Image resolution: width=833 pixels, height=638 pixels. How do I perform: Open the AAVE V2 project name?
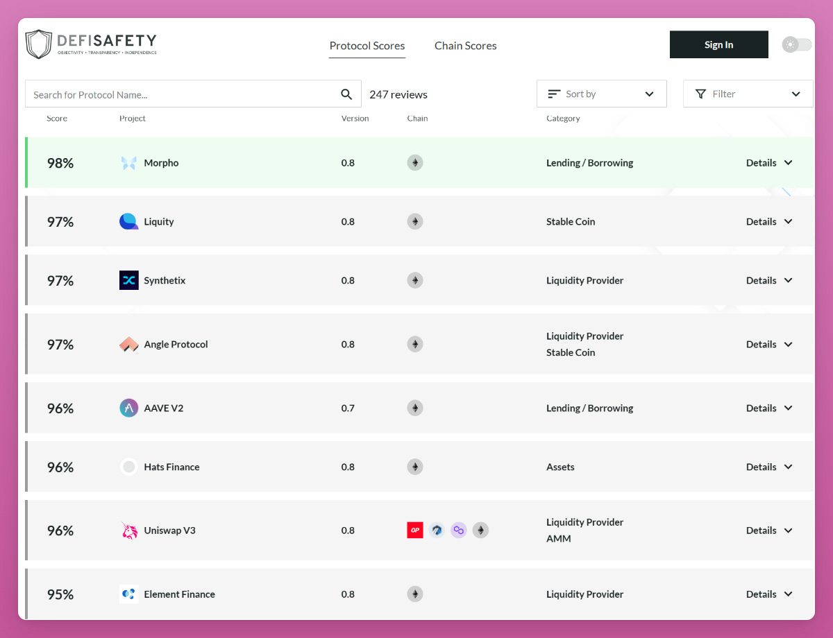tap(164, 408)
